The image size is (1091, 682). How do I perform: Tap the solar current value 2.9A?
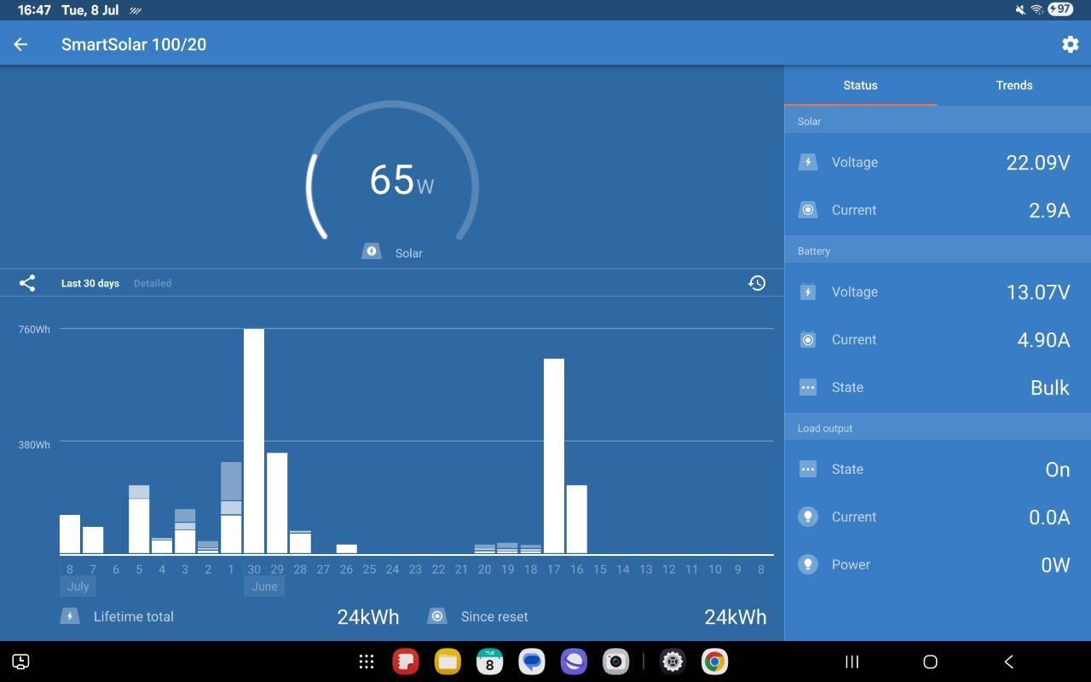click(1049, 210)
